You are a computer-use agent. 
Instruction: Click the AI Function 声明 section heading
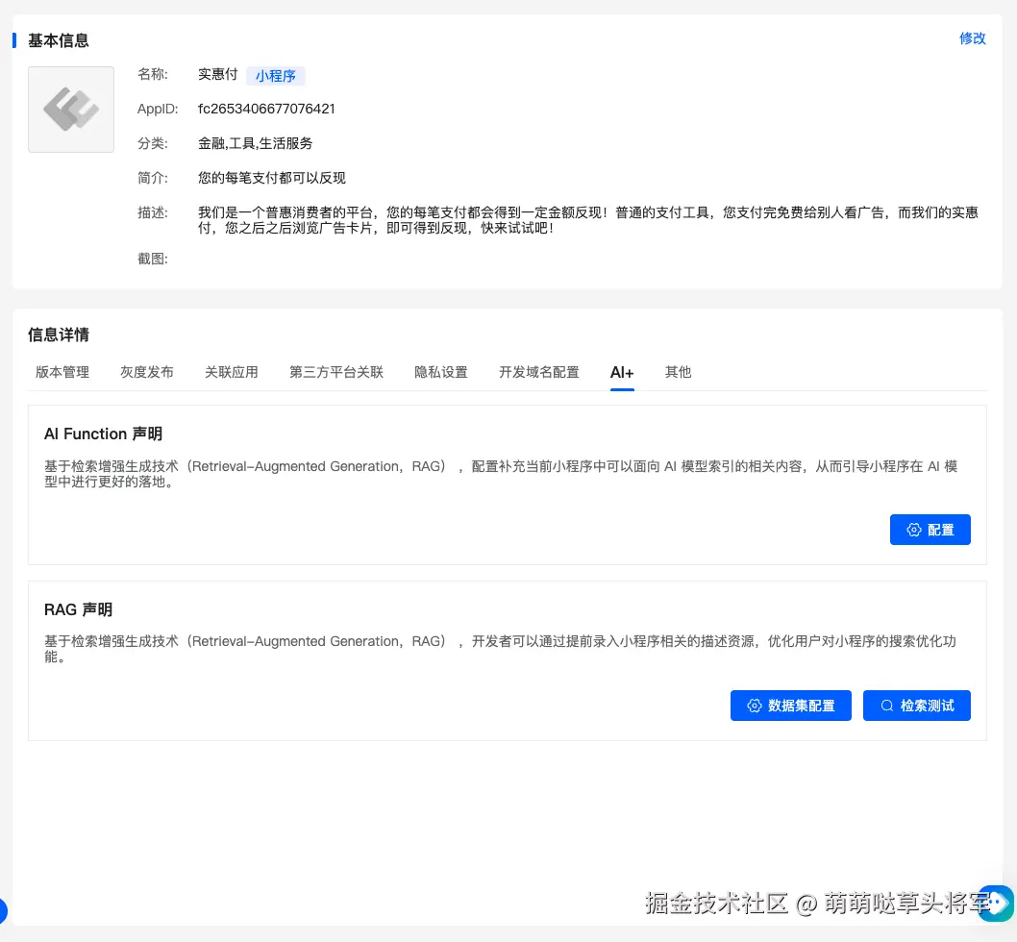click(x=103, y=434)
